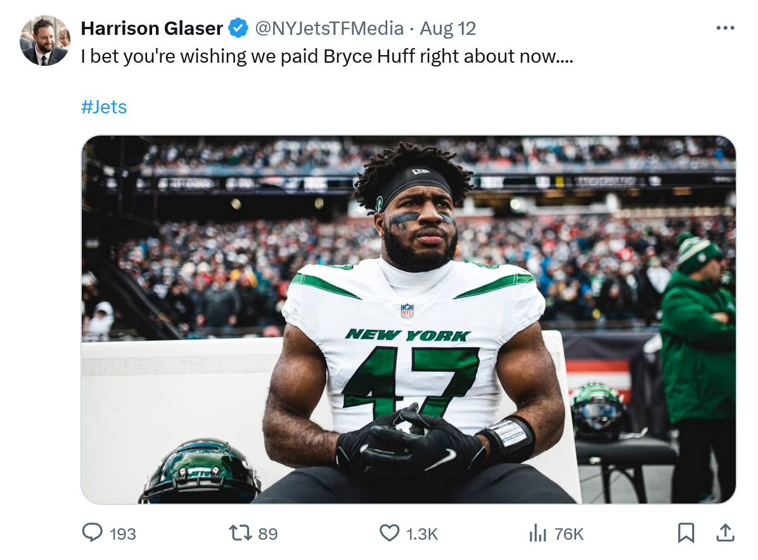Click the reply speech bubble icon
758x560 pixels.
(93, 533)
